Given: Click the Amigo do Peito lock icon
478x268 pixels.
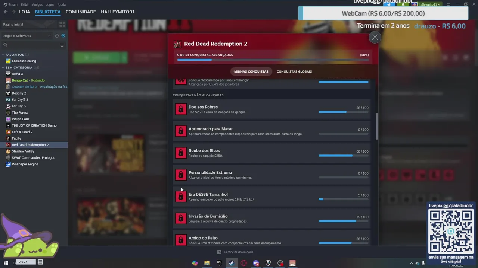Looking at the screenshot, I should 181,240.
